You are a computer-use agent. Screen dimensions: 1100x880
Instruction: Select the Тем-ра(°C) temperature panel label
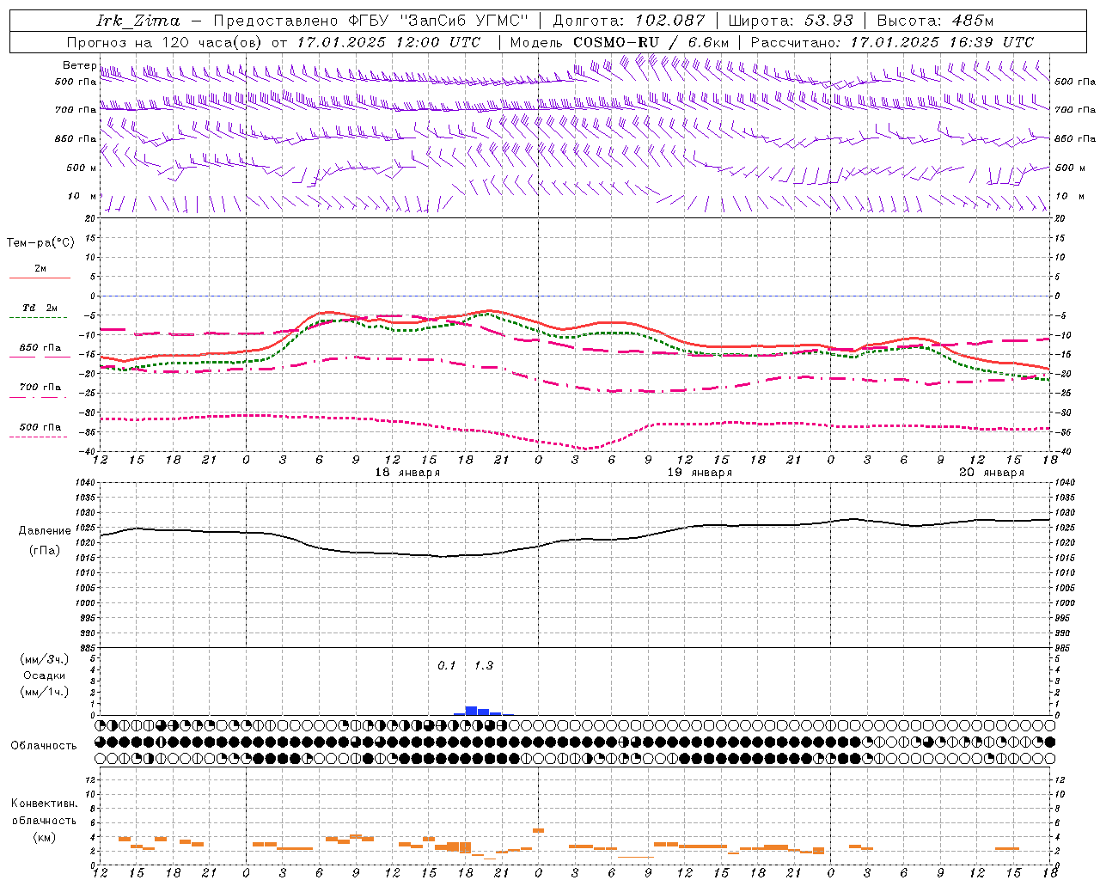[40, 242]
